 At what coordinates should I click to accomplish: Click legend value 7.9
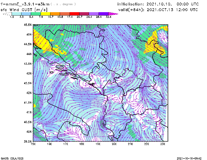(x=41, y=17)
